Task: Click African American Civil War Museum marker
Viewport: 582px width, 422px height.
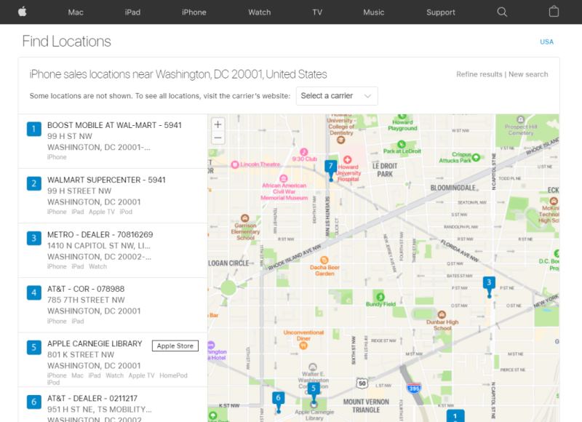Action: (x=283, y=178)
